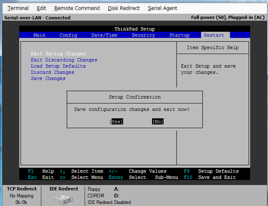
Task: Click the TCP Redirect label
Action: coord(22,189)
